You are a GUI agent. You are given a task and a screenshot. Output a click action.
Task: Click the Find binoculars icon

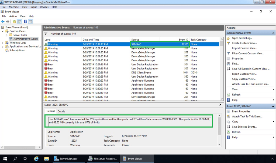pyautogui.click(x=228, y=64)
